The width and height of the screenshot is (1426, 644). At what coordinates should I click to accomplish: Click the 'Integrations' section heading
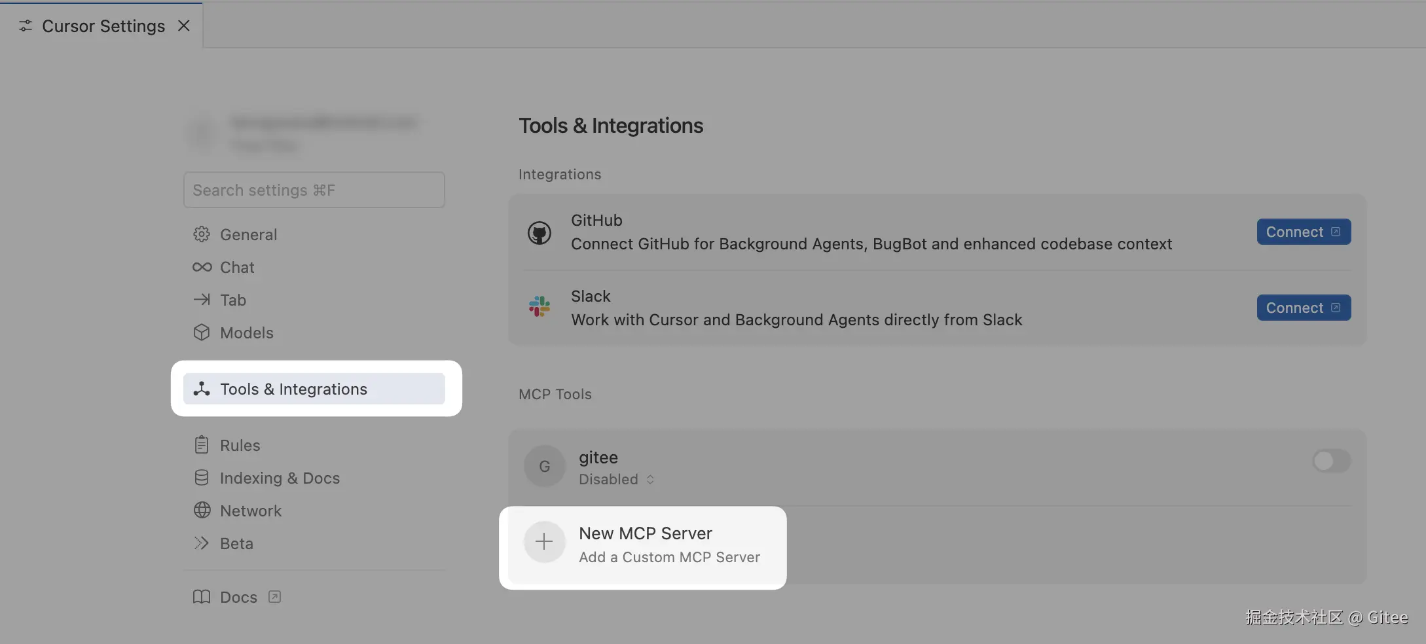(x=560, y=174)
